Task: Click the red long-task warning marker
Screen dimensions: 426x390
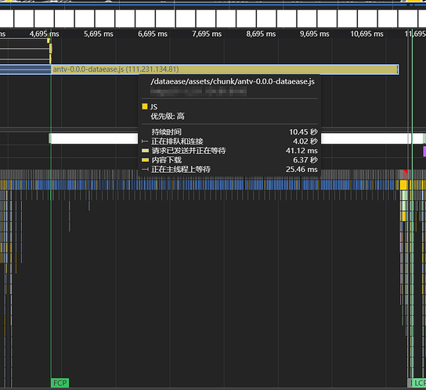Action: pos(405,174)
